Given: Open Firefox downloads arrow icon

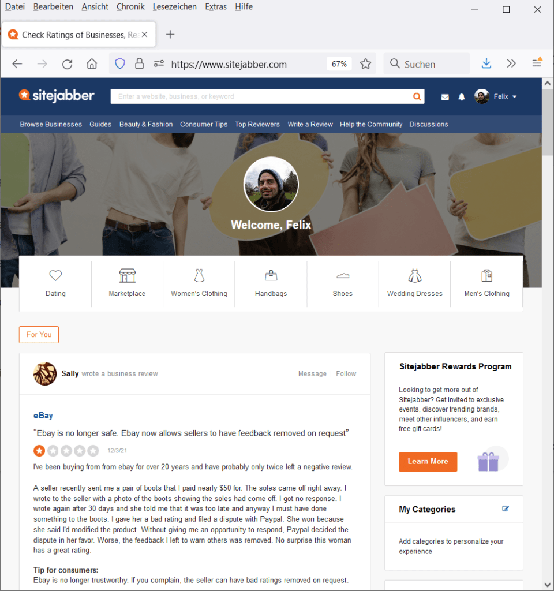Looking at the screenshot, I should [486, 64].
